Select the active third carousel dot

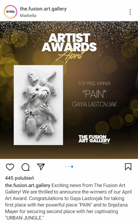click(72, 166)
